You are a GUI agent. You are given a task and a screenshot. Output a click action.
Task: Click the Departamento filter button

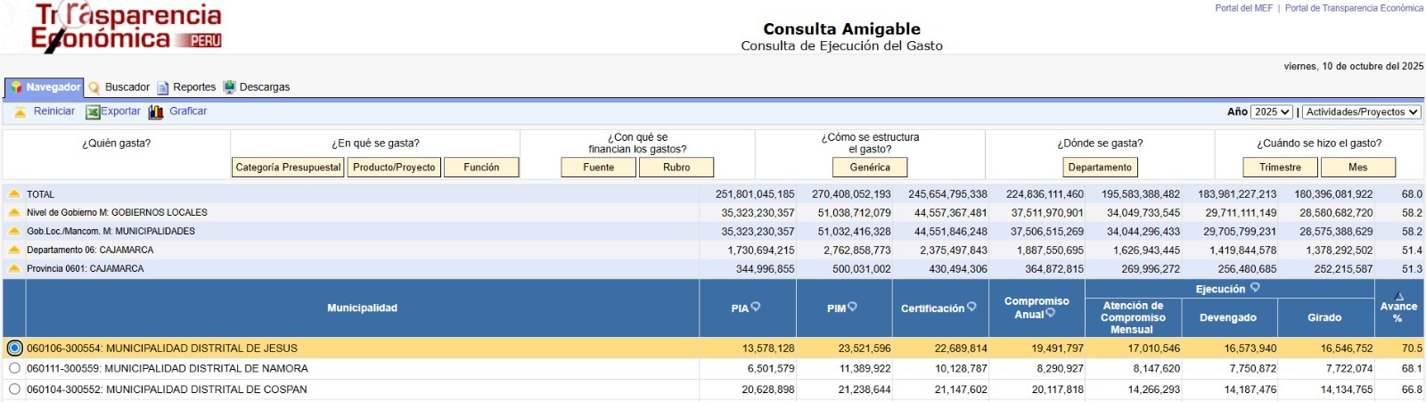1100,168
